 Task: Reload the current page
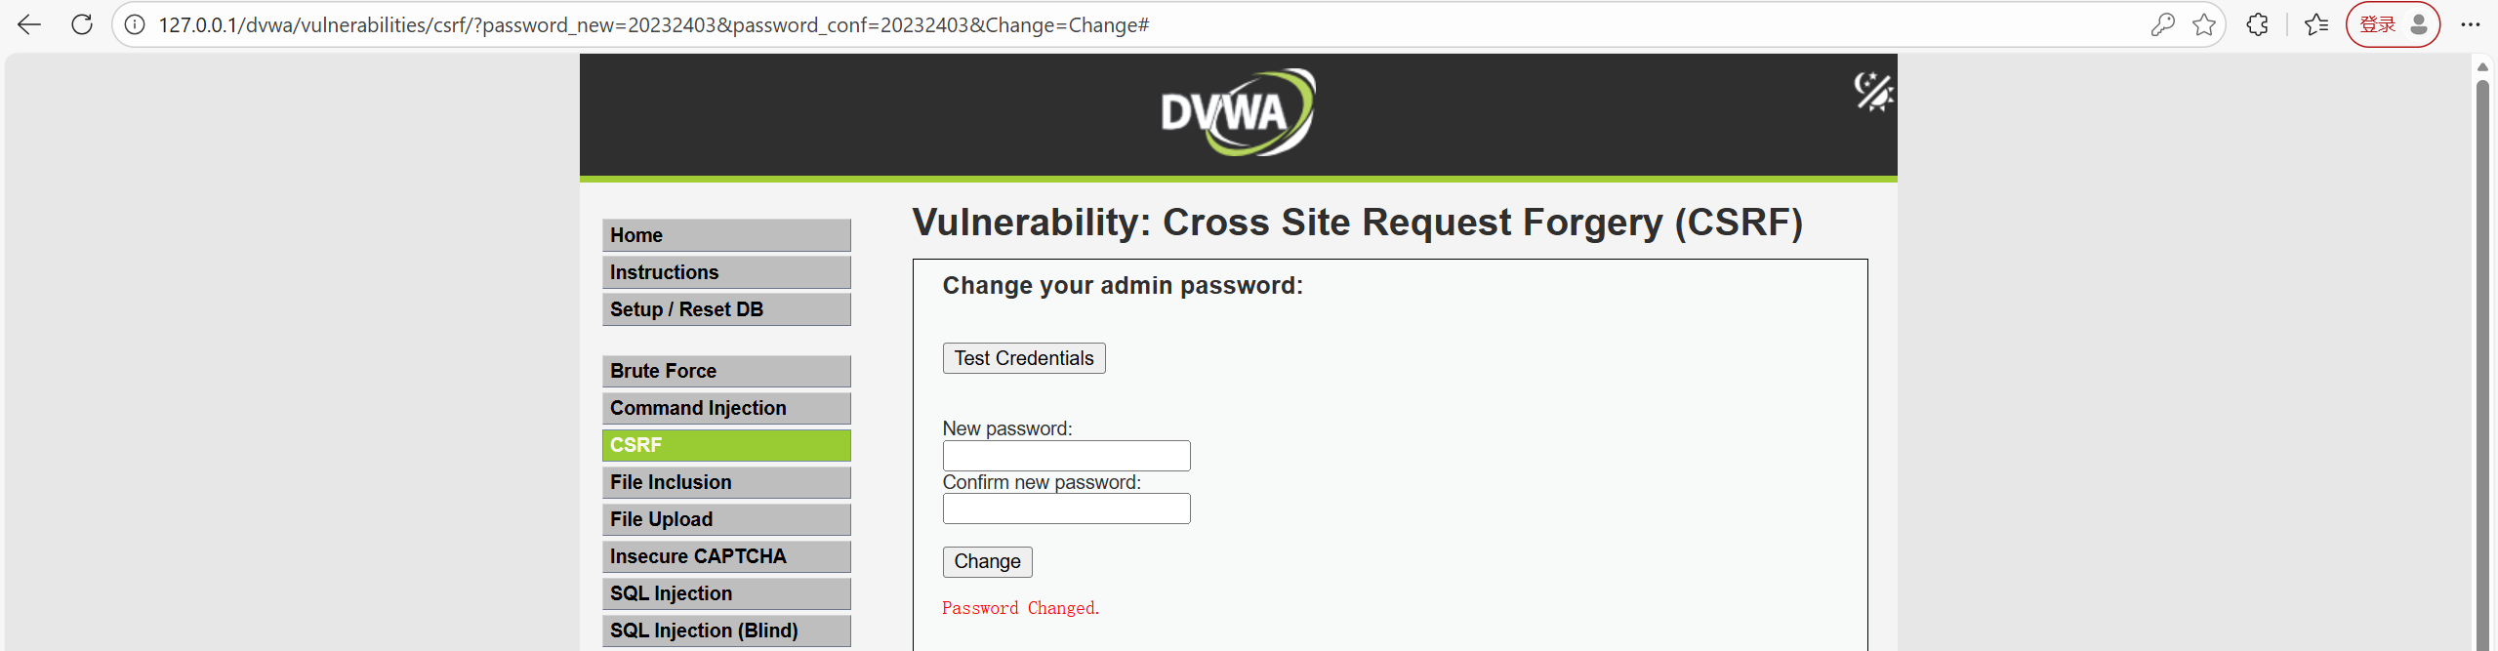(82, 25)
